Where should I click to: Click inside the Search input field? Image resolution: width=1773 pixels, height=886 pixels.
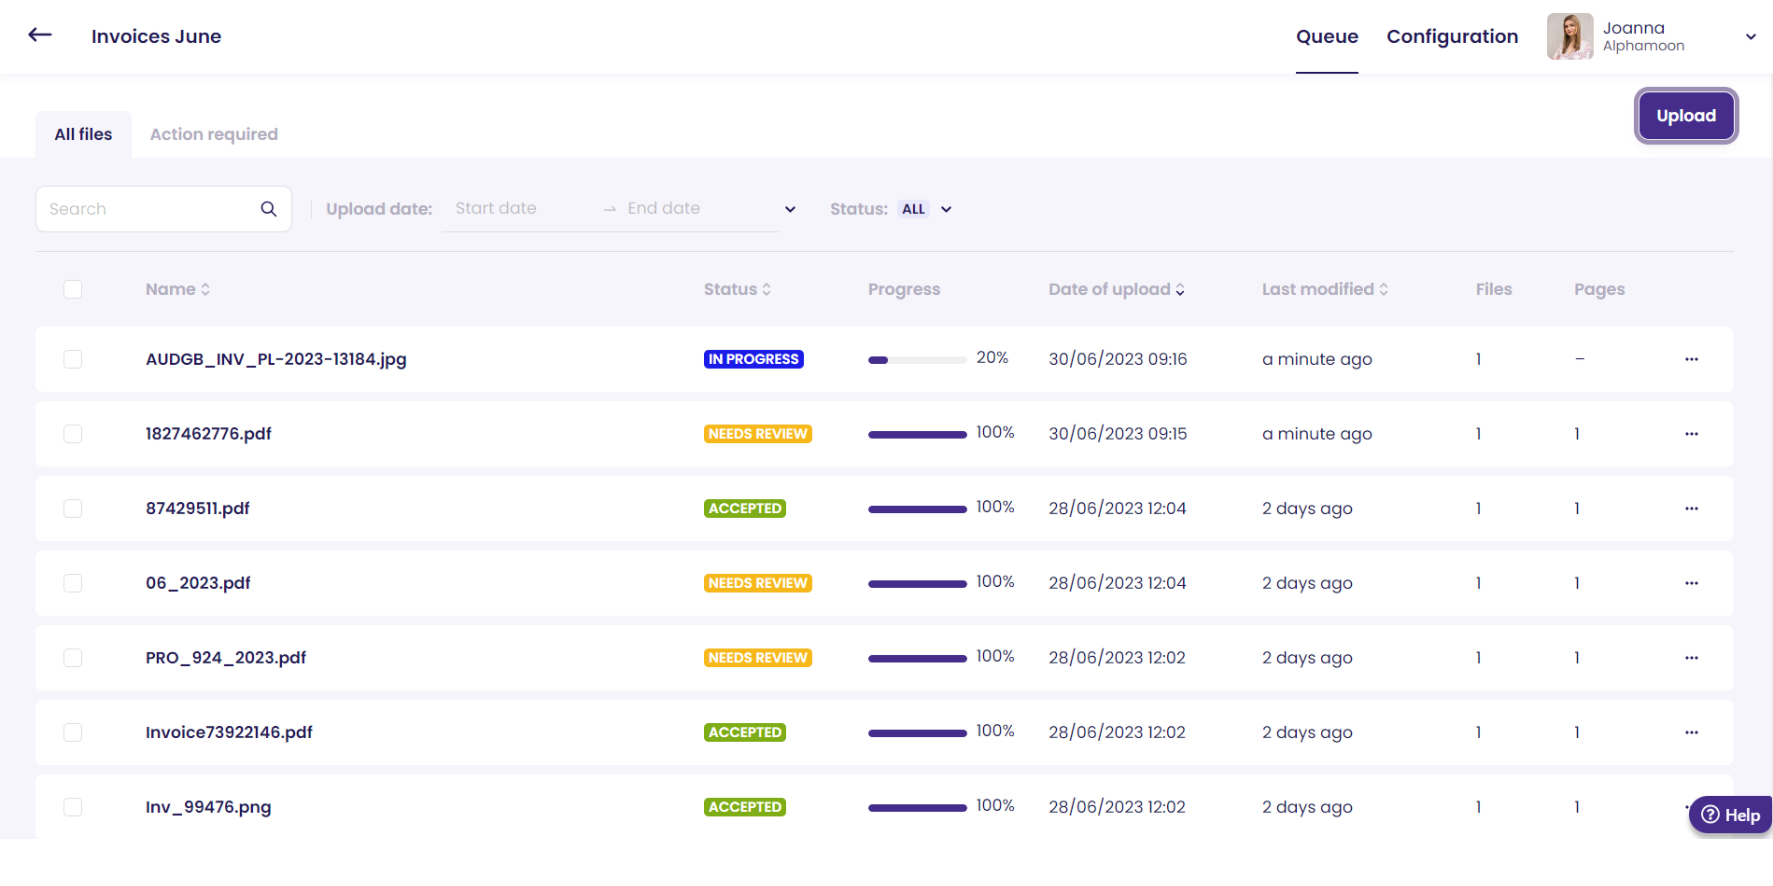(138, 208)
